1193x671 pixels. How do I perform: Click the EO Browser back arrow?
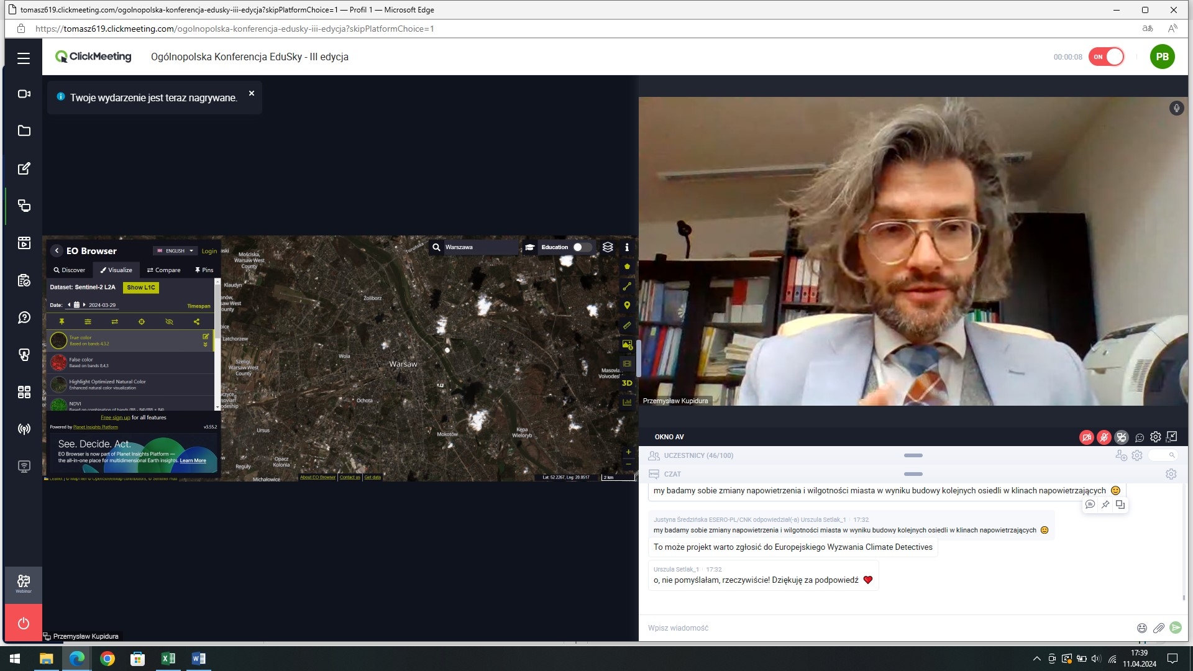coord(57,251)
